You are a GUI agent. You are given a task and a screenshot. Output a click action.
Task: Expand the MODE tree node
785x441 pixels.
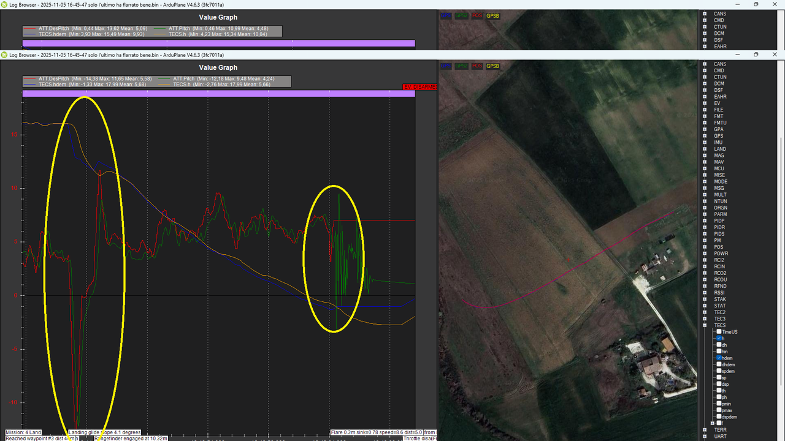705,181
